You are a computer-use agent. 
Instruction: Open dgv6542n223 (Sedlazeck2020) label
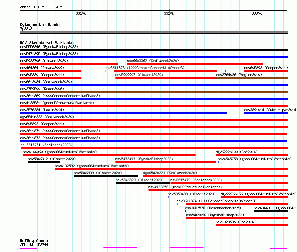click(x=170, y=173)
